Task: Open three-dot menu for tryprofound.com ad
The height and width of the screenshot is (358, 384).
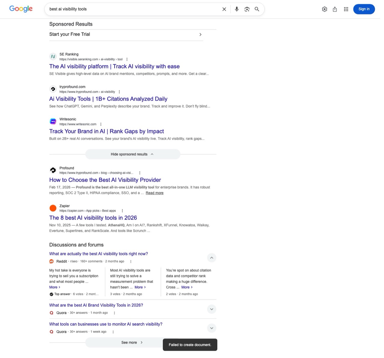Action: pyautogui.click(x=119, y=92)
